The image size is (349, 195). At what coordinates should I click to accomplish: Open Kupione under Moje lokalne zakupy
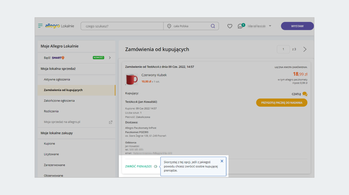click(49, 143)
